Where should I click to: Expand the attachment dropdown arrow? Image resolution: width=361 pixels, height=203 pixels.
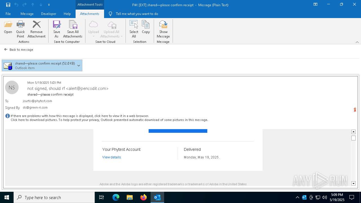pos(79,65)
